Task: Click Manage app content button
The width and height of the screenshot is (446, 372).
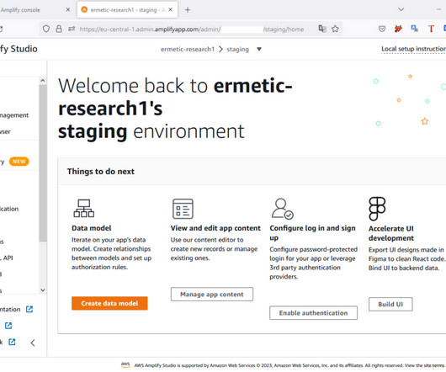Action: 212,294
